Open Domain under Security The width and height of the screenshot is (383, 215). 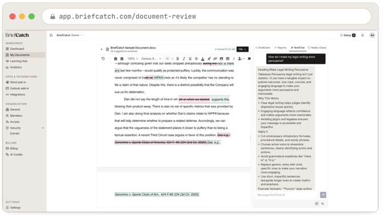[15, 133]
